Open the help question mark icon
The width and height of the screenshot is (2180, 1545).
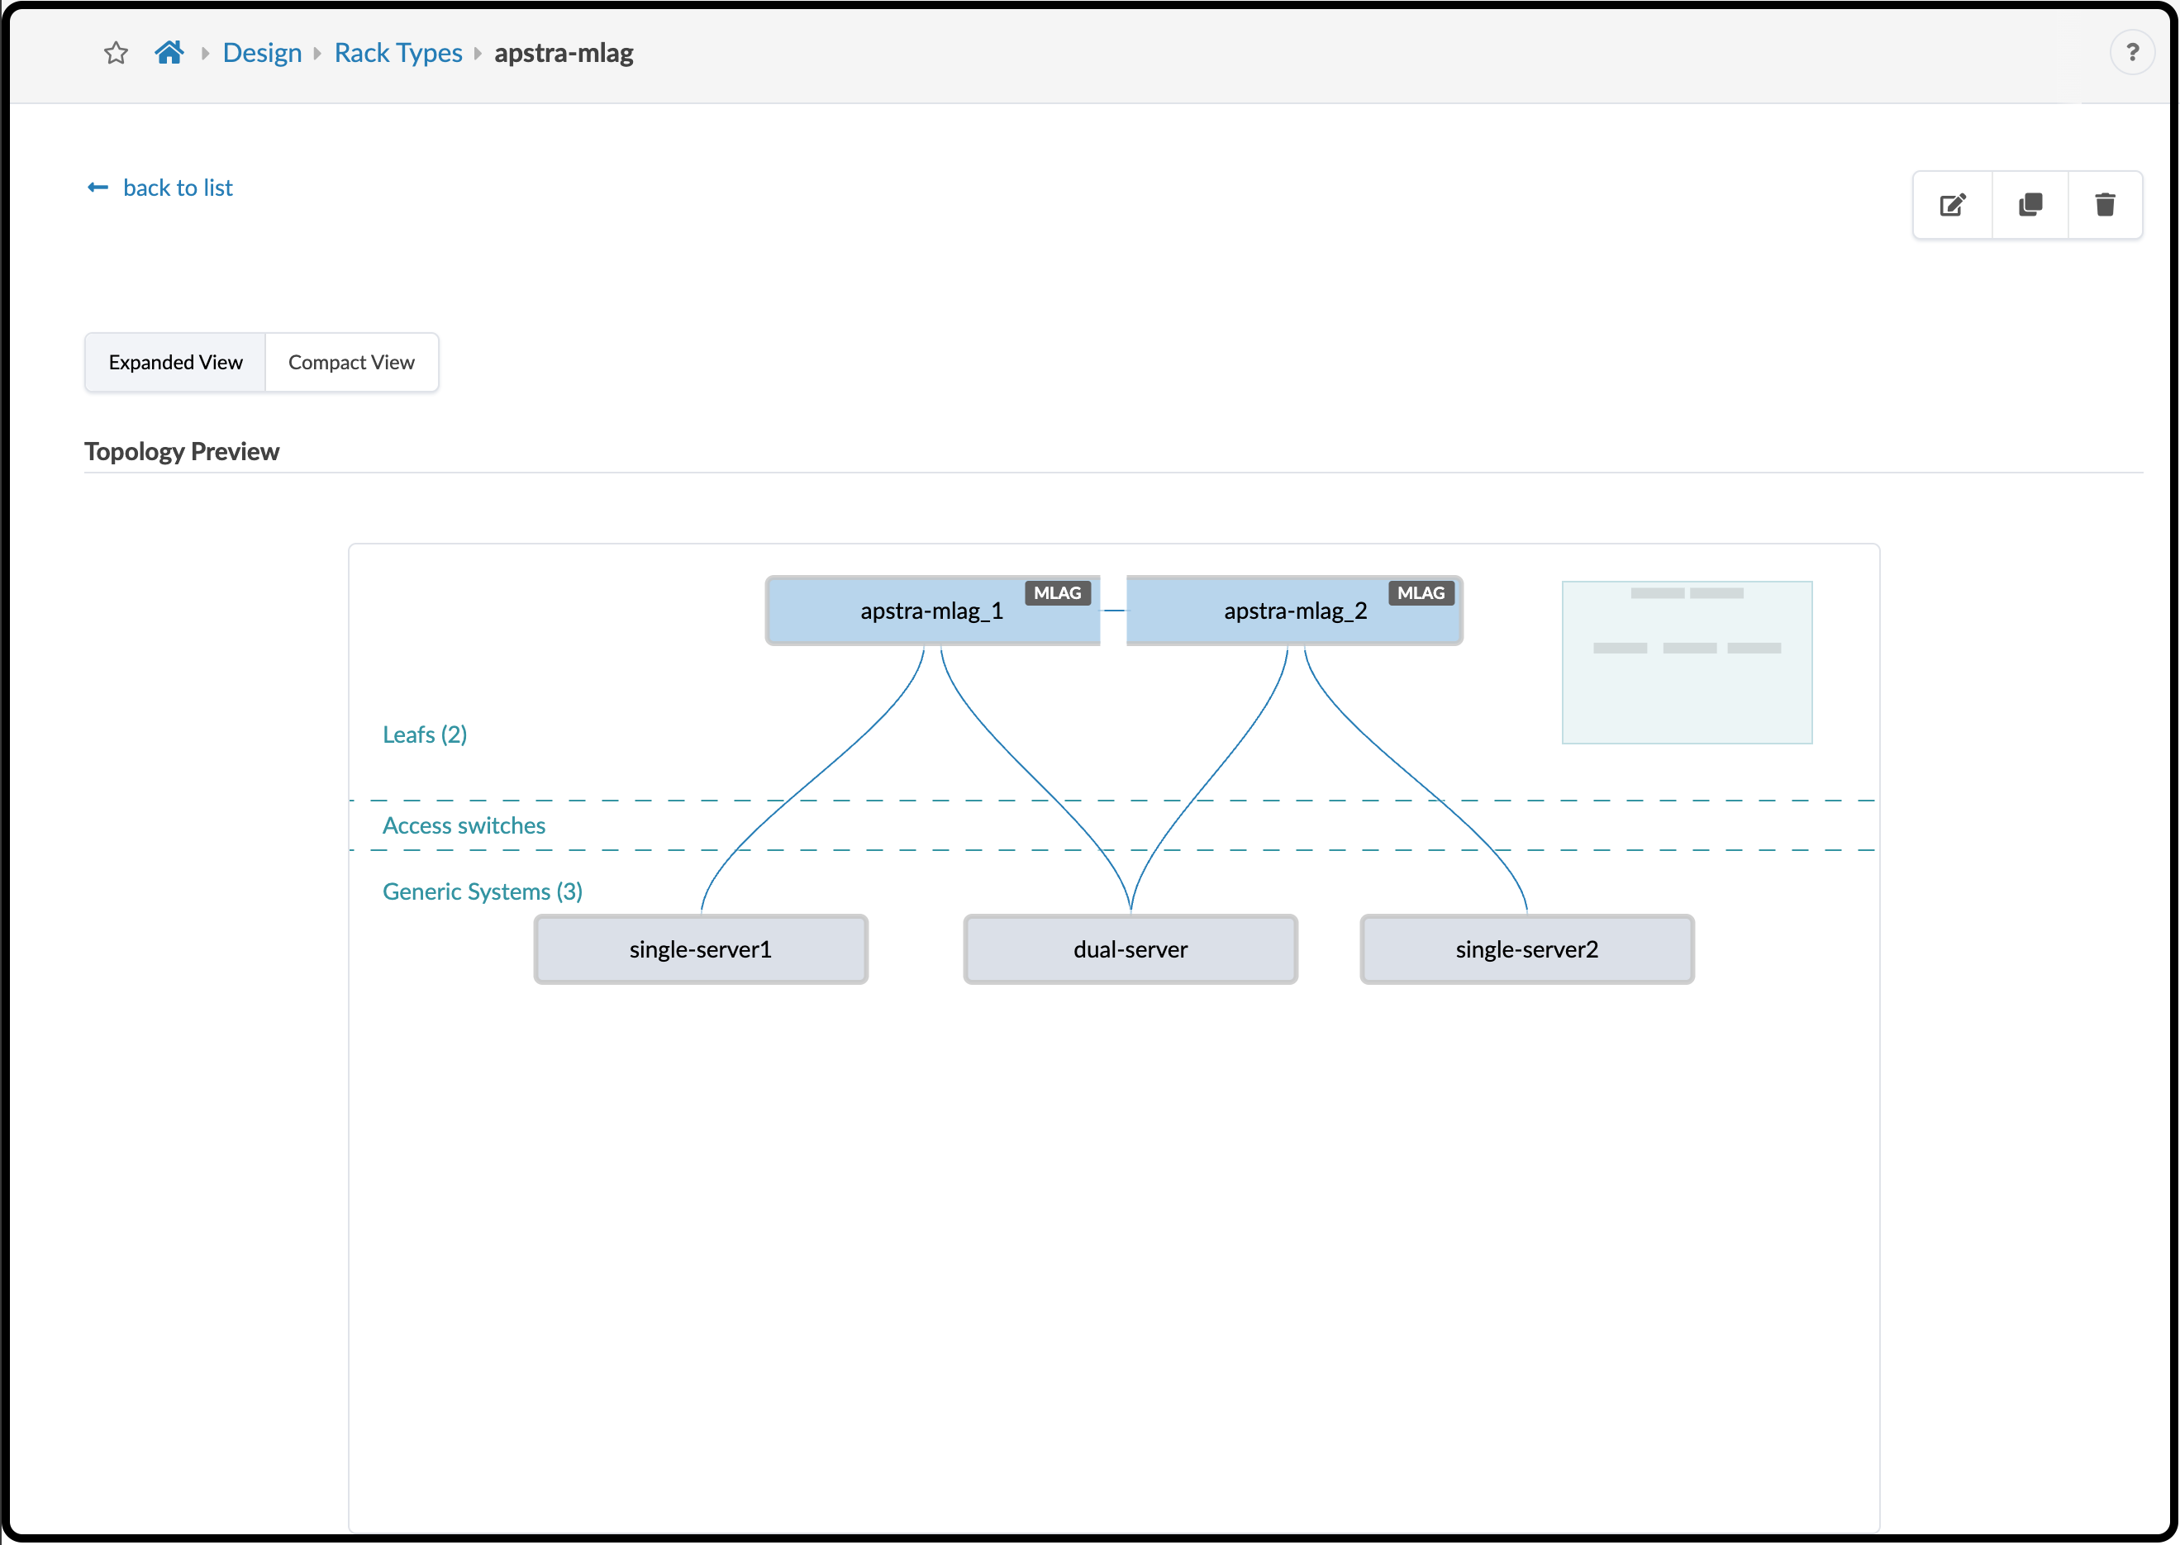click(2132, 52)
